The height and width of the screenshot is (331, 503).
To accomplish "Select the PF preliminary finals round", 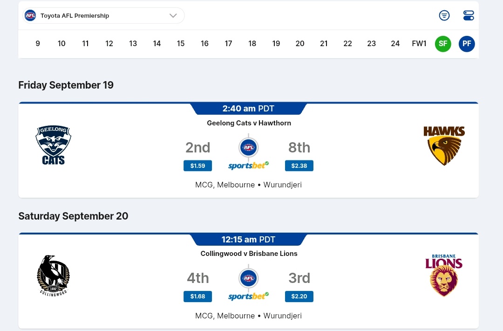I will click(x=467, y=44).
